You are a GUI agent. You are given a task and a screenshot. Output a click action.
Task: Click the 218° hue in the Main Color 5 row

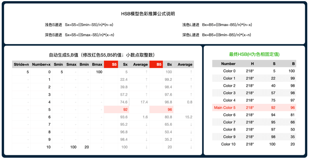tap(250, 108)
